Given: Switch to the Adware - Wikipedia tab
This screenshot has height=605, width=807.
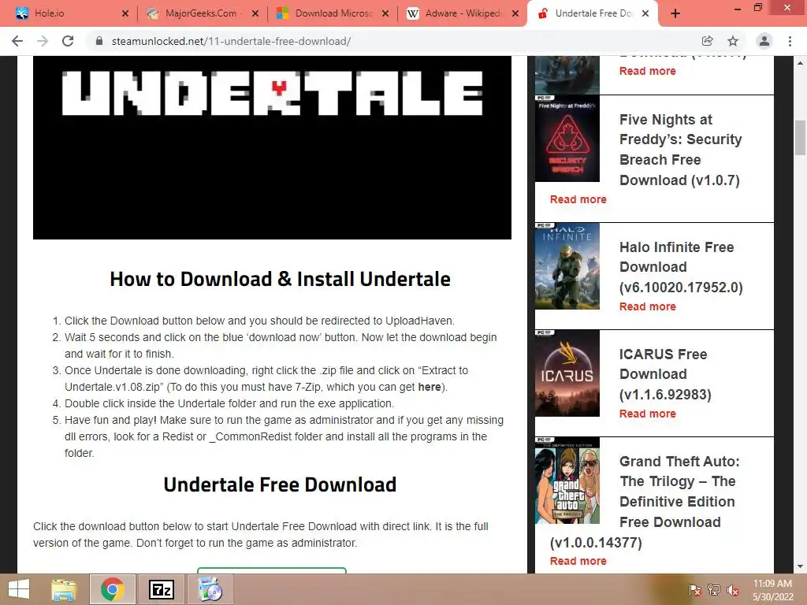Looking at the screenshot, I should coord(462,14).
